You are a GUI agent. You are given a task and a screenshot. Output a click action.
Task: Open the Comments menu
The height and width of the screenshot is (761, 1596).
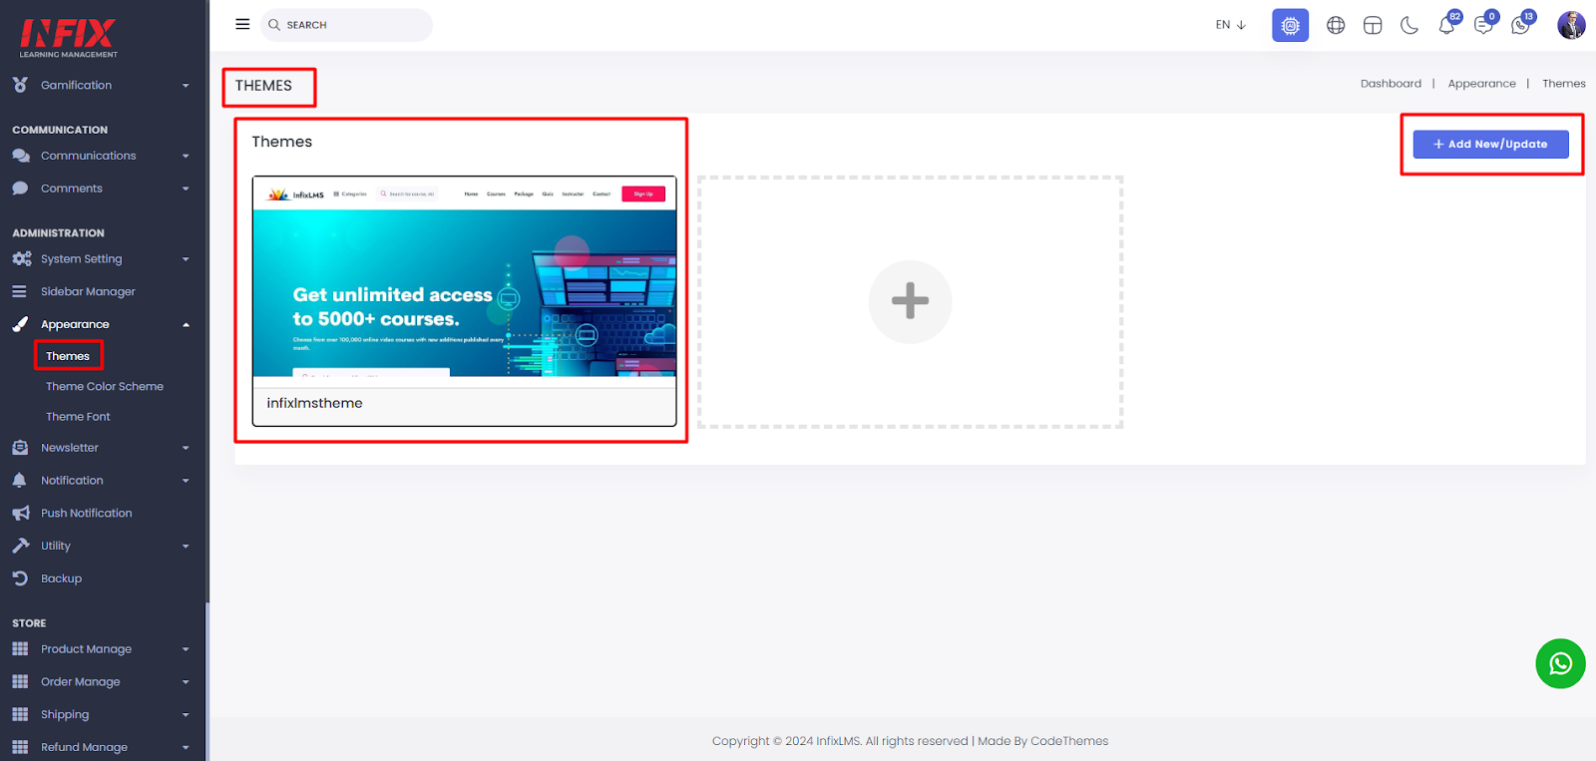click(x=71, y=189)
